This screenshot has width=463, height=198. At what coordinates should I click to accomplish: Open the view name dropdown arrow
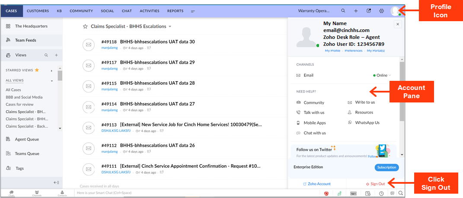click(x=170, y=26)
